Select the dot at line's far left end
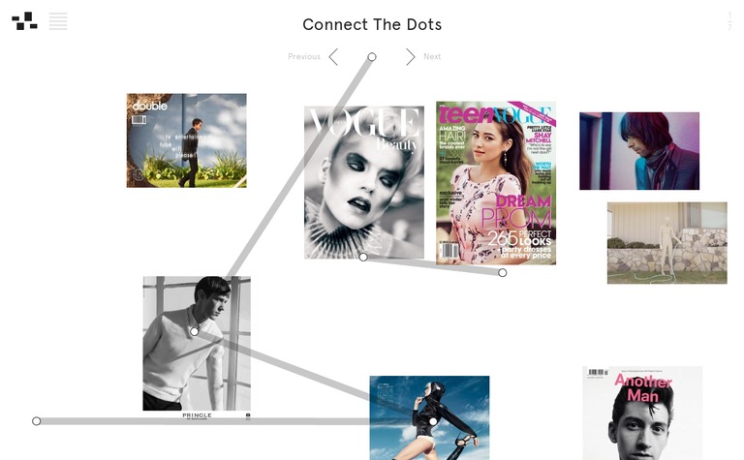This screenshot has height=460, width=744. pos(37,421)
